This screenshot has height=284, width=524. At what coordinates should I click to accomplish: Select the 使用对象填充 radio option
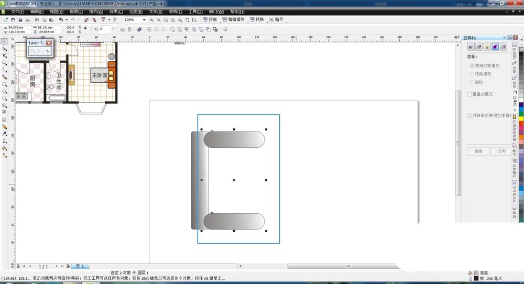[x=472, y=66]
